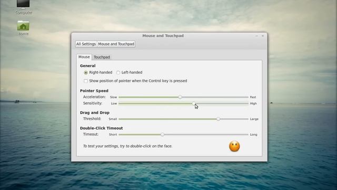This screenshot has width=337, height=190.
Task: Click the window title 'Mouse and Touchpad'
Action: tap(163, 36)
